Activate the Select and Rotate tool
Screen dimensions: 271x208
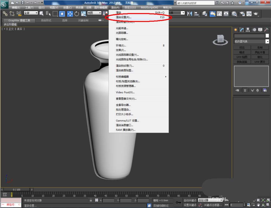77,14
